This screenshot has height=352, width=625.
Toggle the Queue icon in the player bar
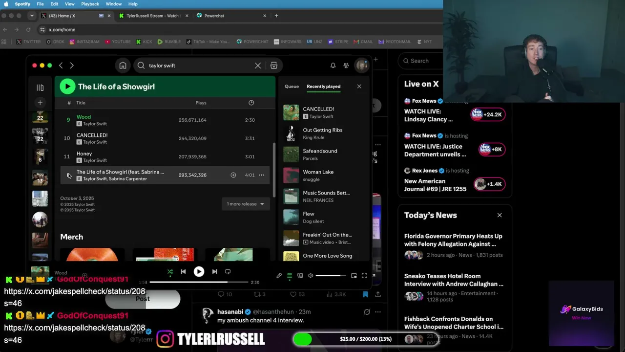(x=290, y=276)
